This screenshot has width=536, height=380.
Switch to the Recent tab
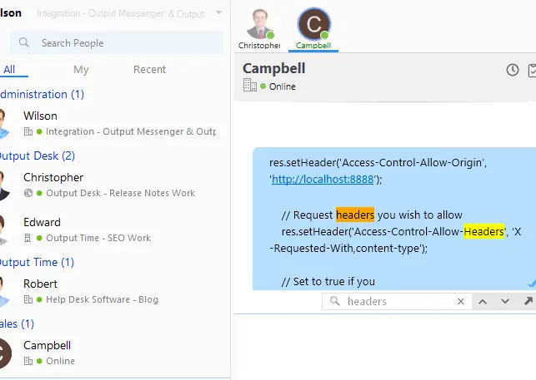(149, 70)
